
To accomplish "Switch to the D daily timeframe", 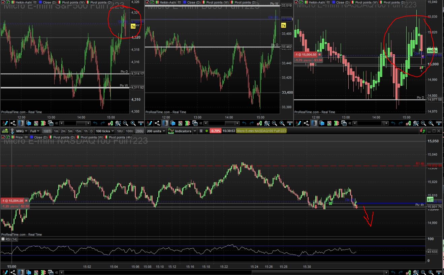I will [92, 131].
